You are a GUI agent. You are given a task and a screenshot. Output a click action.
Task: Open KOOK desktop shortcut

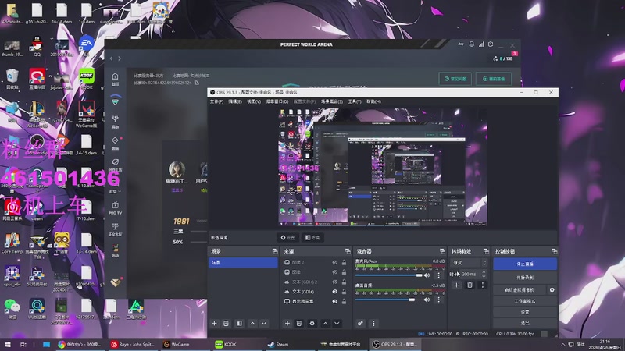point(87,80)
